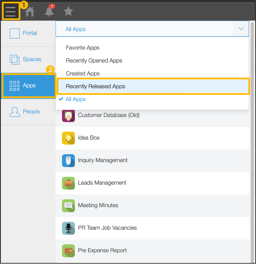Click the Leads Management briefcase icon
Screen dimensions: 256x264
(x=68, y=183)
